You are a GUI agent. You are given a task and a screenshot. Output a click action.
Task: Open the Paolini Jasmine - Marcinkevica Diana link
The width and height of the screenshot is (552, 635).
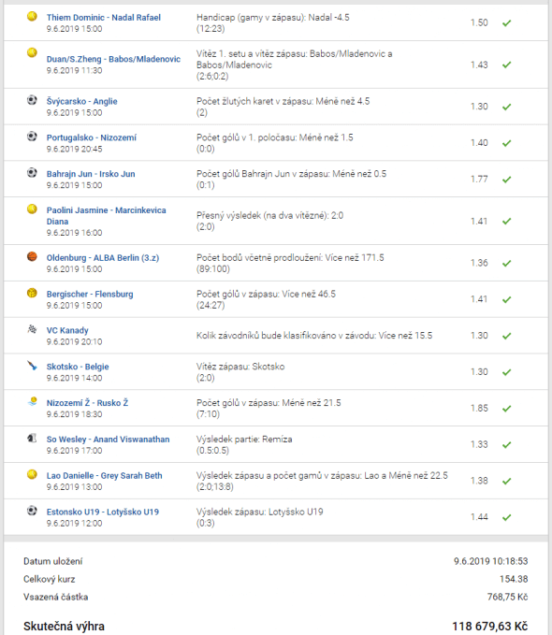tap(106, 216)
